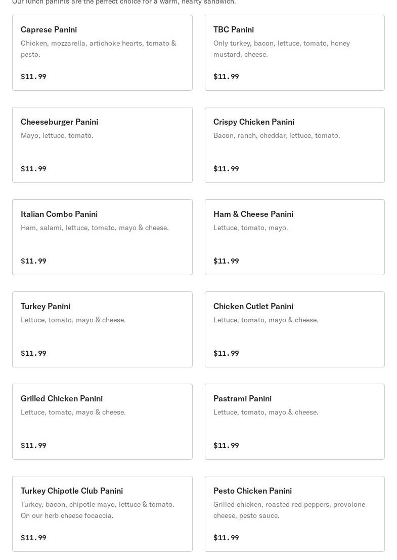Select the Grilled Chicken Panini card
This screenshot has width=397, height=560.
[x=102, y=422]
